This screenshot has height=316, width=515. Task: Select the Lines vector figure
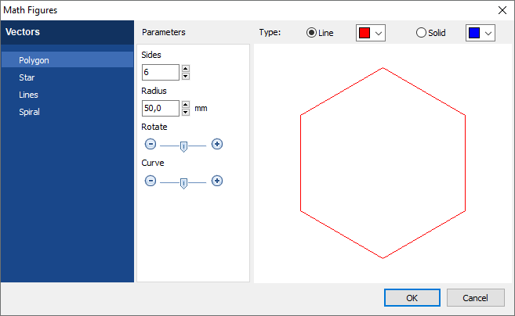29,95
